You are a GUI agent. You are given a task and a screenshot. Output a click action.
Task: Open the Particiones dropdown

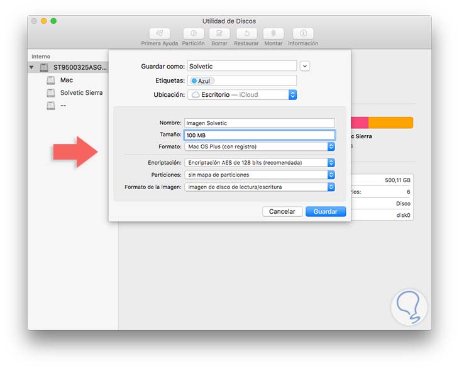(x=260, y=175)
